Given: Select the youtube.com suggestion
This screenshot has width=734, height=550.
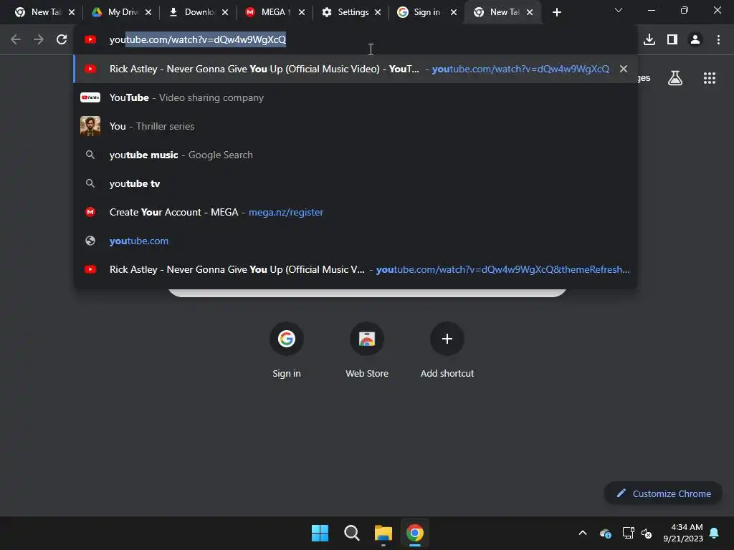Looking at the screenshot, I should [x=355, y=241].
